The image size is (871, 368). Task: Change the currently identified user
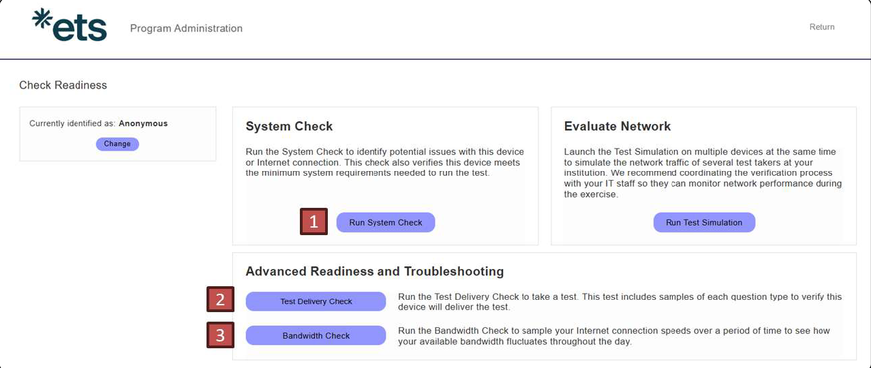coord(117,144)
